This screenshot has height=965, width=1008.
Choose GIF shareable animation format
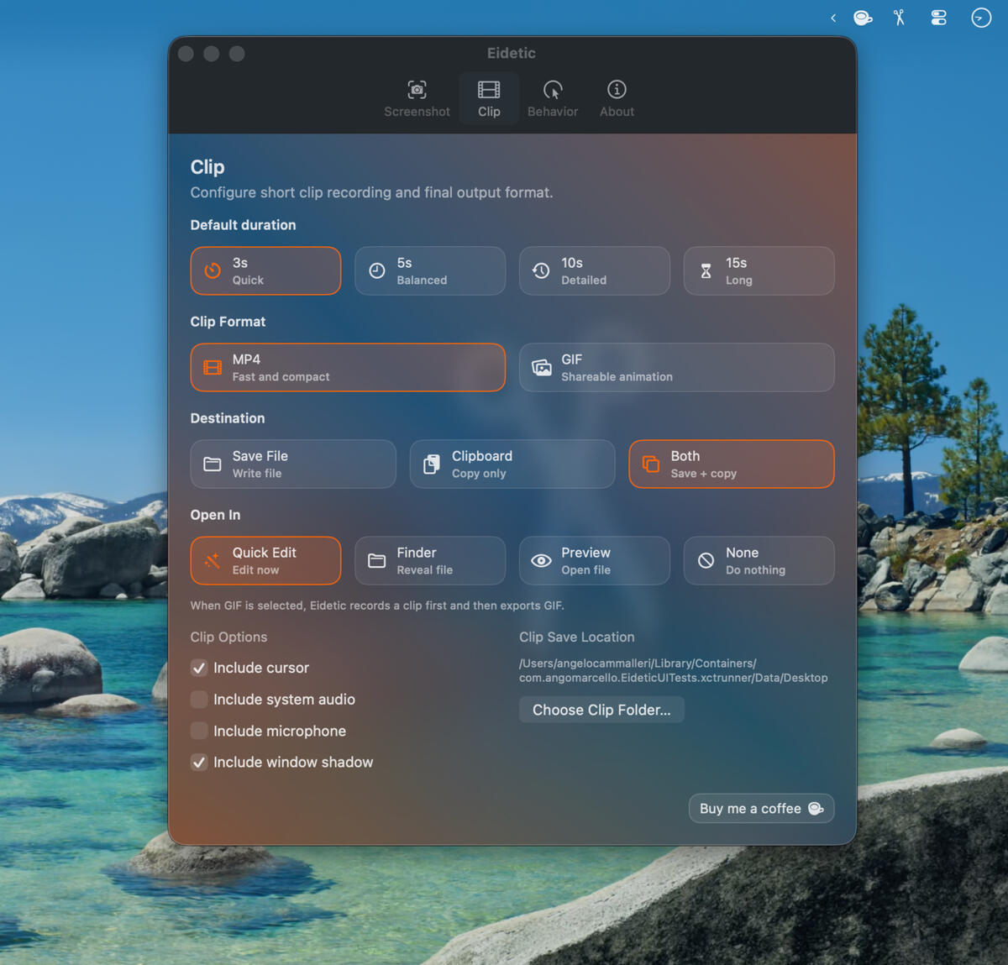coord(677,367)
